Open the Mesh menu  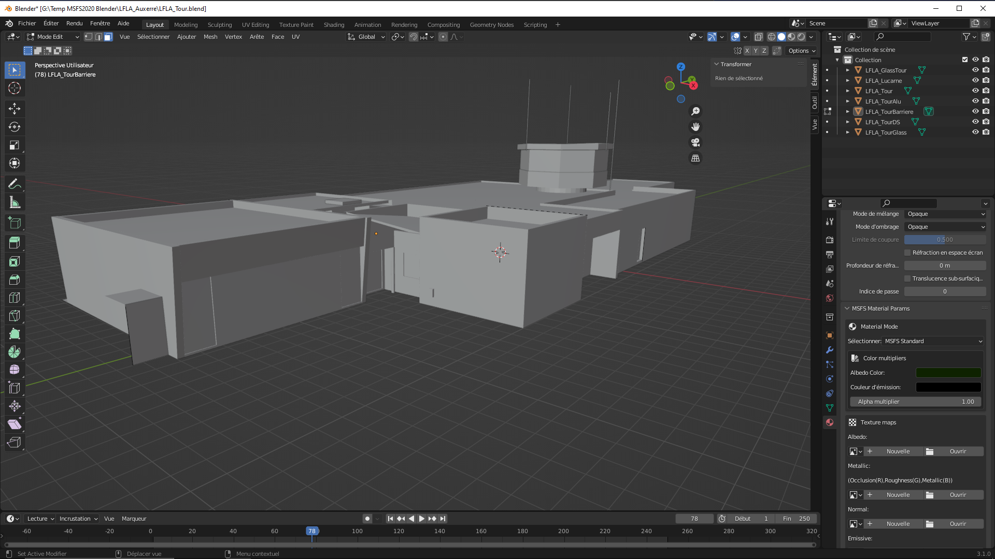click(210, 37)
